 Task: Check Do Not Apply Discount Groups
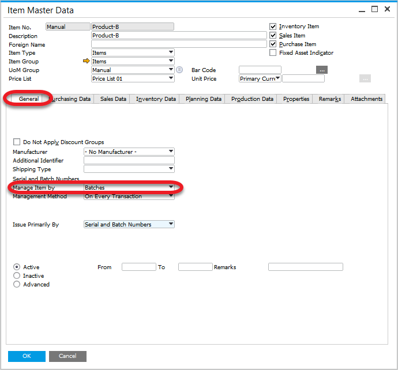tap(17, 142)
